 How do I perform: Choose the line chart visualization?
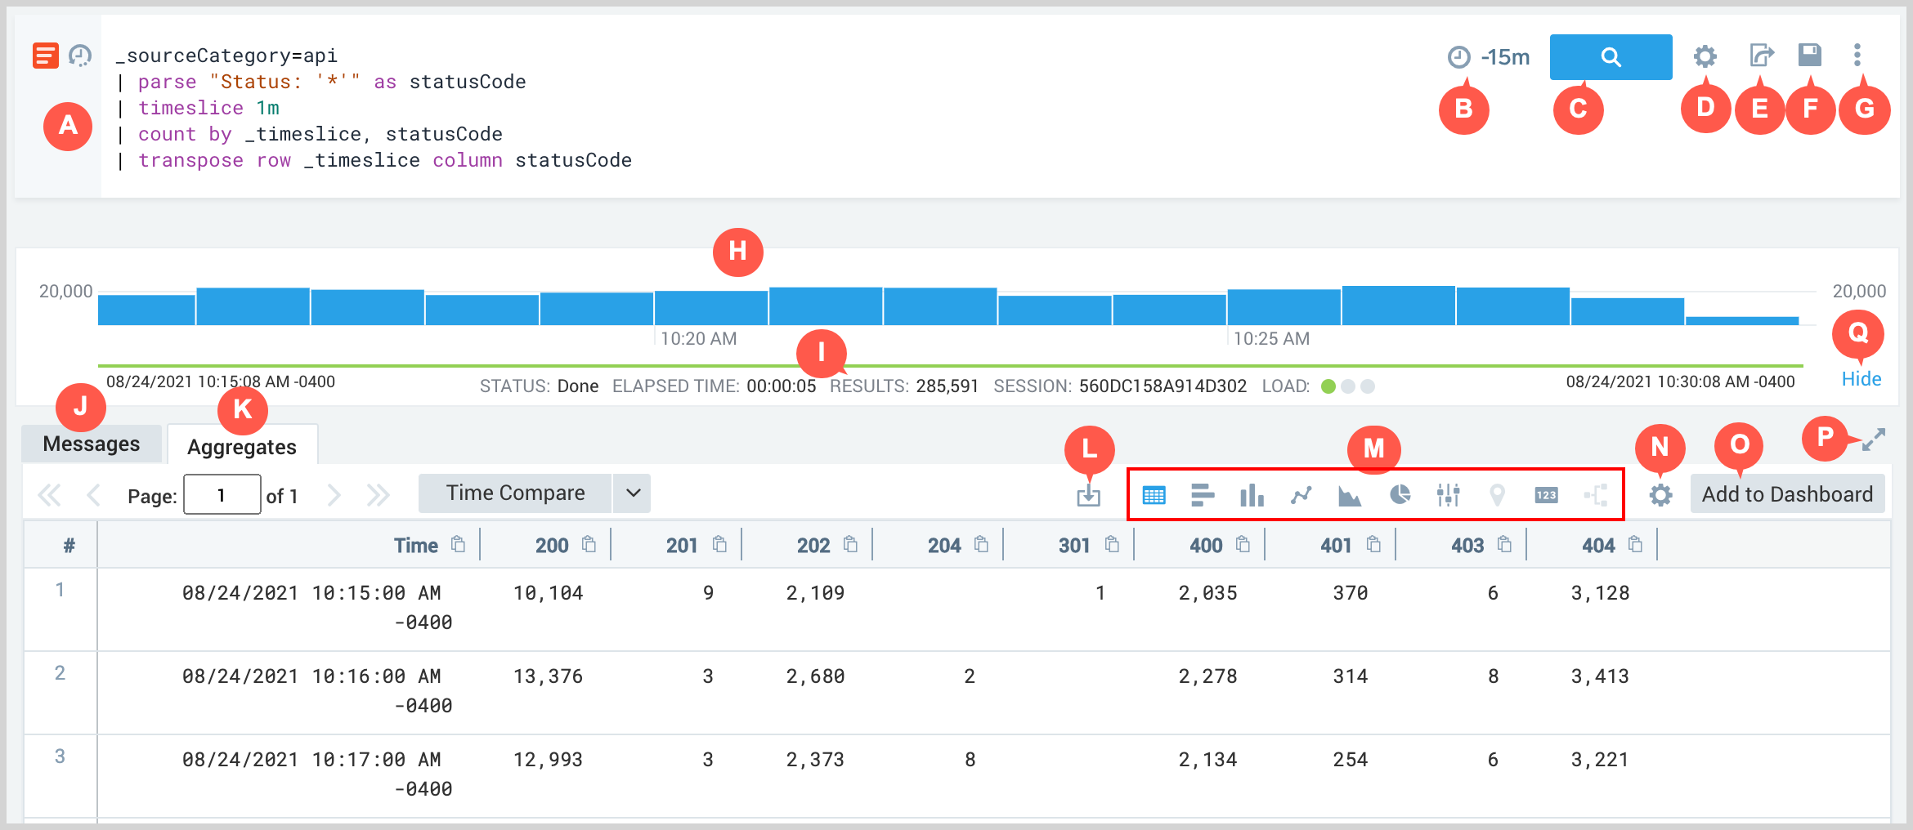point(1301,495)
